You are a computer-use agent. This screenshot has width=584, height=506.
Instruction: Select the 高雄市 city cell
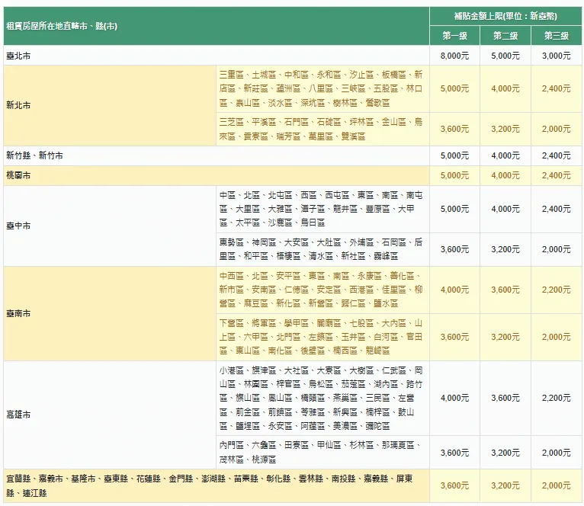tap(19, 415)
